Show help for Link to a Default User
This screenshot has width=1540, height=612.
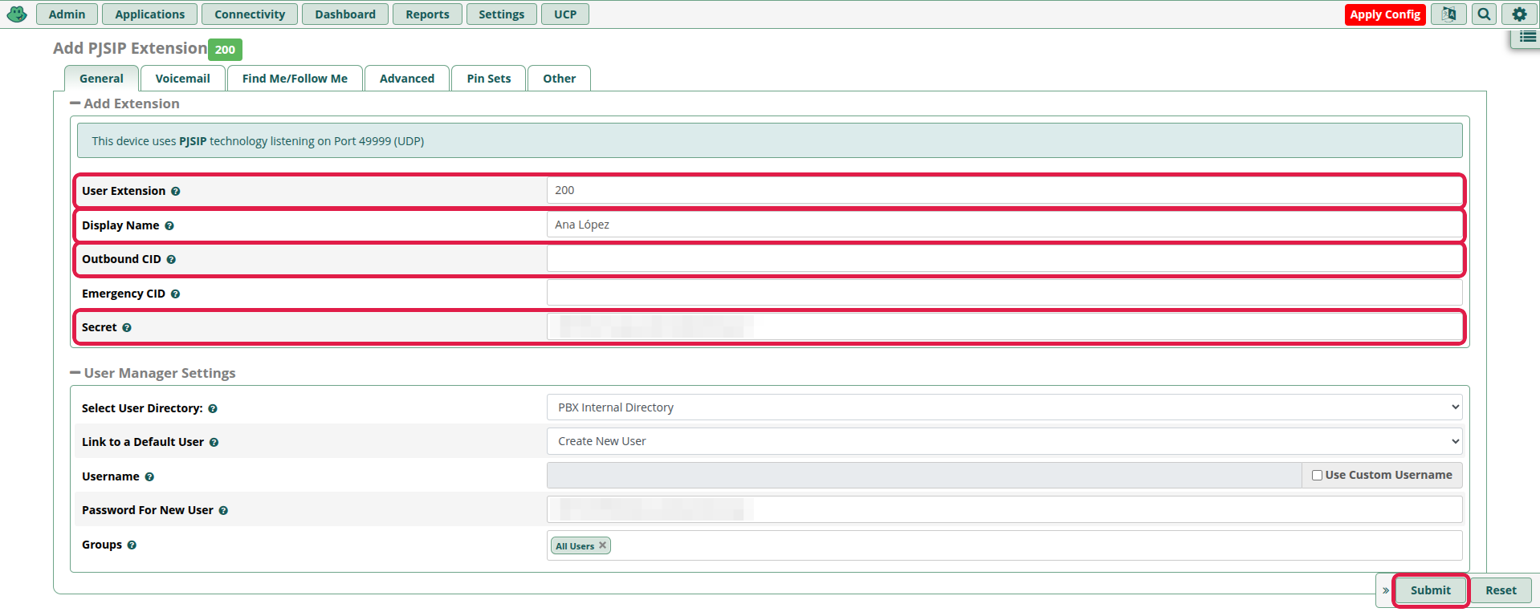(x=214, y=443)
